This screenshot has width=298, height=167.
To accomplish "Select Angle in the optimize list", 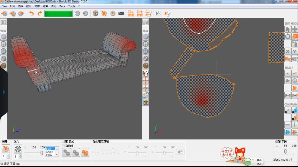I will tap(49, 152).
